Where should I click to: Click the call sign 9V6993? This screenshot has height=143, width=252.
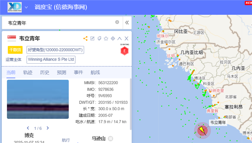[105, 96]
